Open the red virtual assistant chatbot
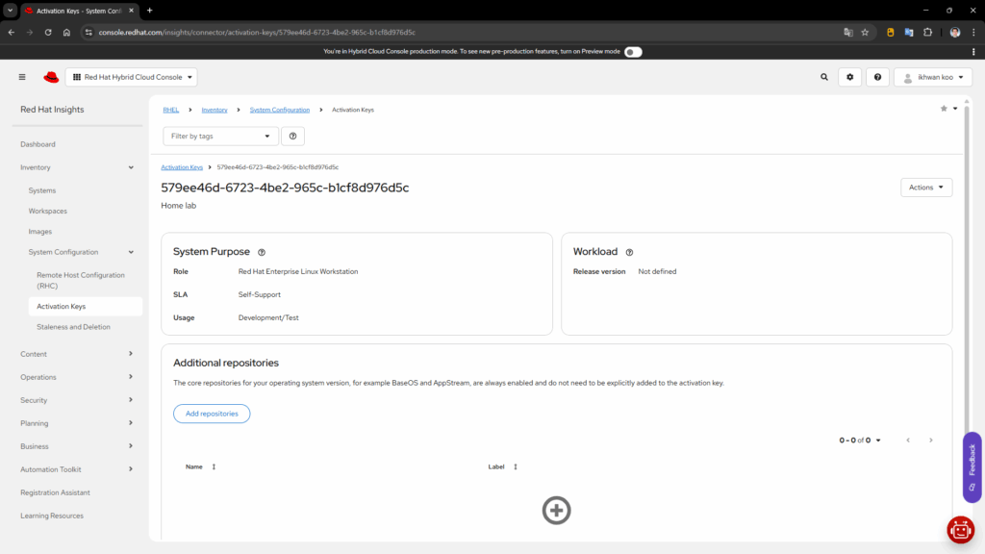This screenshot has height=554, width=985. tap(960, 530)
